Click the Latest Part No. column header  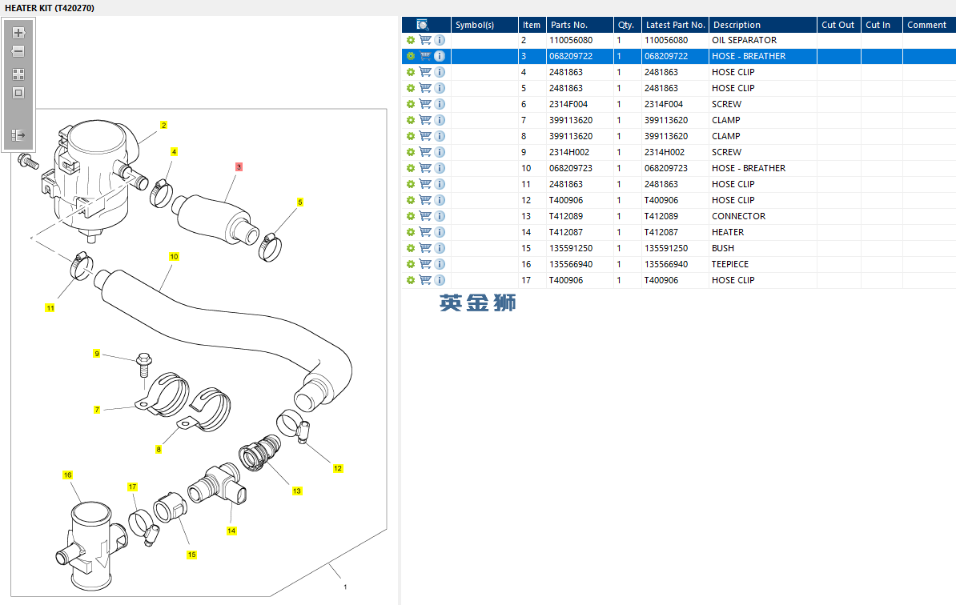click(x=675, y=25)
